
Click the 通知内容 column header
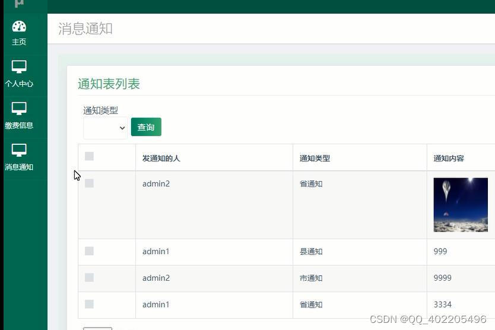[x=449, y=158]
